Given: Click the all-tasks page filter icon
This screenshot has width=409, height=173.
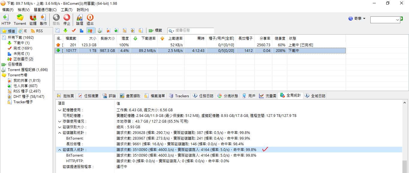Looking at the screenshot, I should click(x=58, y=30).
